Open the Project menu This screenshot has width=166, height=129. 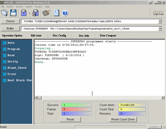(x=39, y=7)
